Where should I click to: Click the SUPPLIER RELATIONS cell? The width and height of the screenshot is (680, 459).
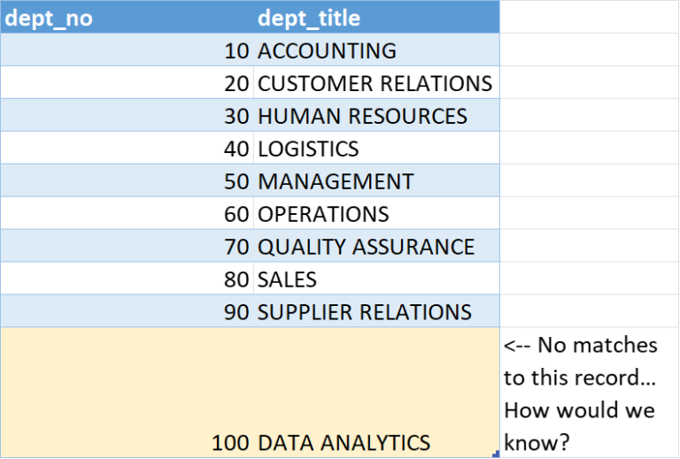376,312
